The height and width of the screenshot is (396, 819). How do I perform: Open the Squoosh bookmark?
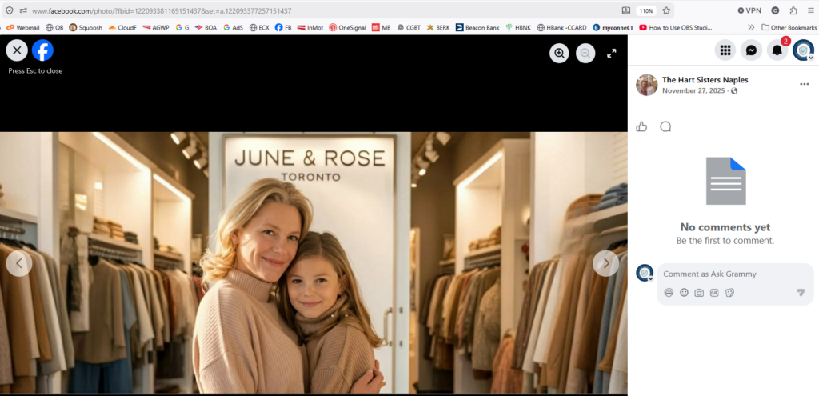[86, 28]
